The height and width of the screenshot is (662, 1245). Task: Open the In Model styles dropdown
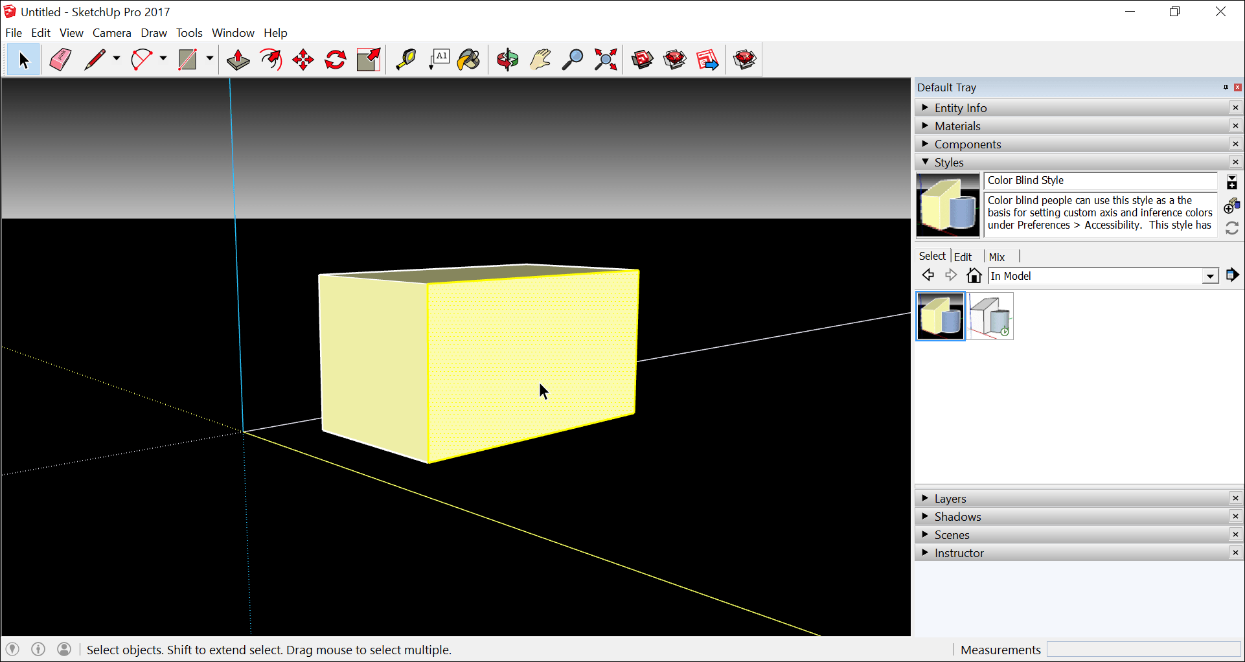click(x=1210, y=276)
